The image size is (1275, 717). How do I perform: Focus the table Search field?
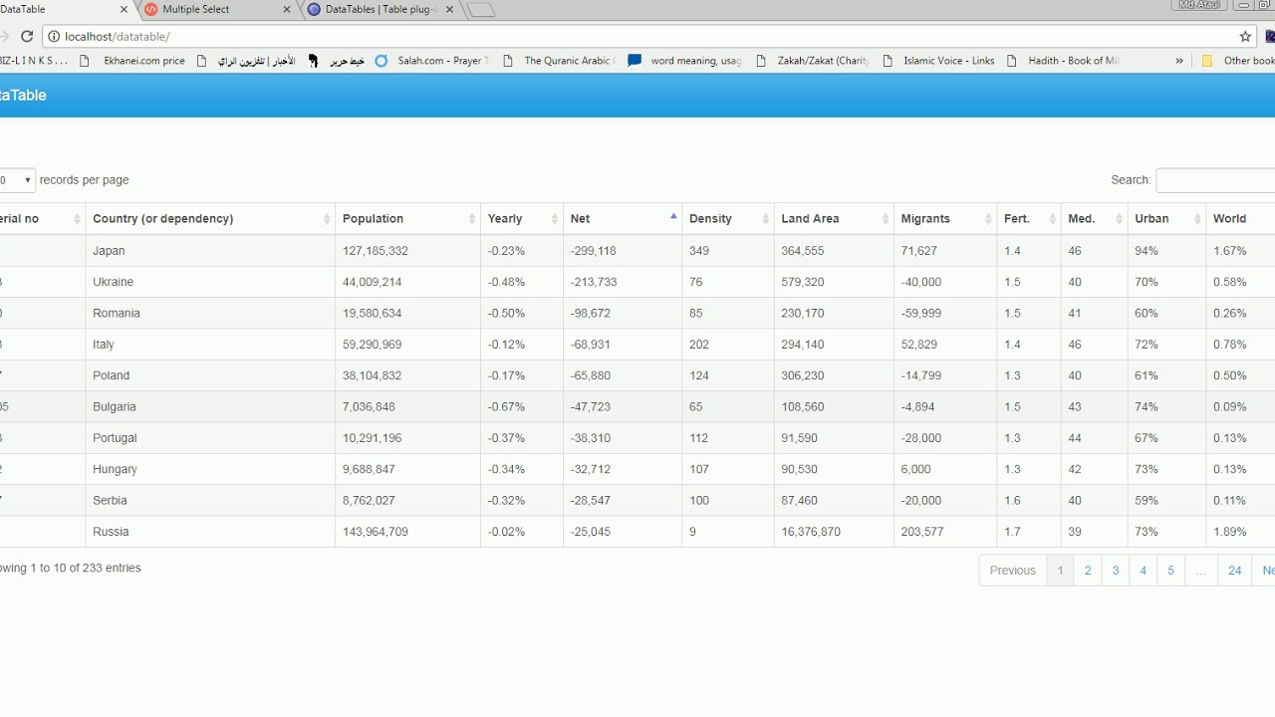tap(1215, 180)
